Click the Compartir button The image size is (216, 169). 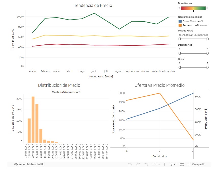tap(198, 164)
